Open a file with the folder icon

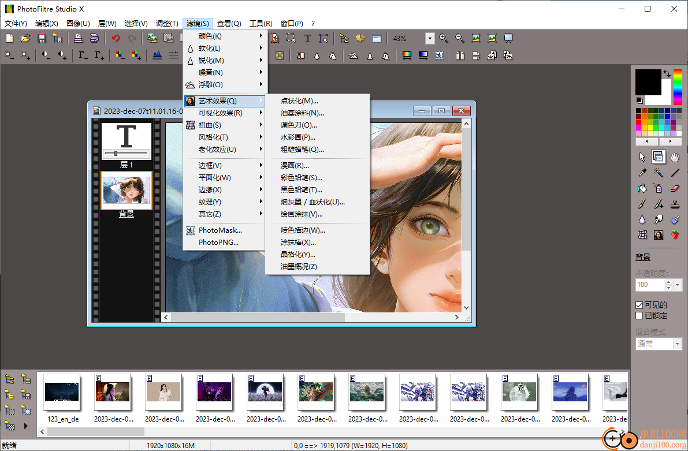coord(25,39)
